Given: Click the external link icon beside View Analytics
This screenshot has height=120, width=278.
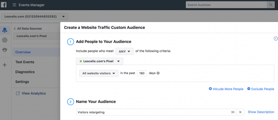Looking at the screenshot, I should point(18,93).
